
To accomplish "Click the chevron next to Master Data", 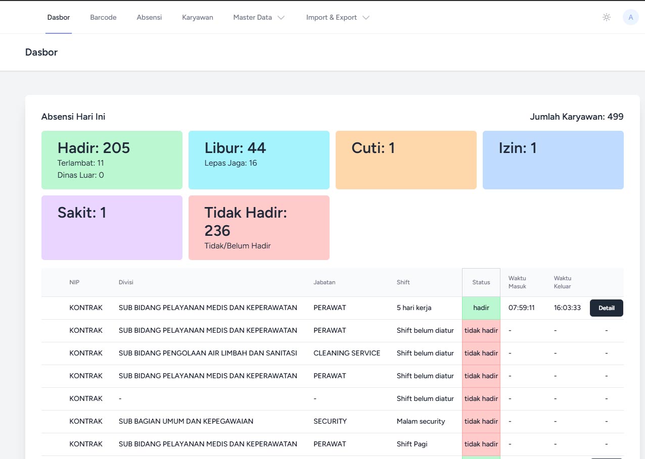I will coord(281,18).
